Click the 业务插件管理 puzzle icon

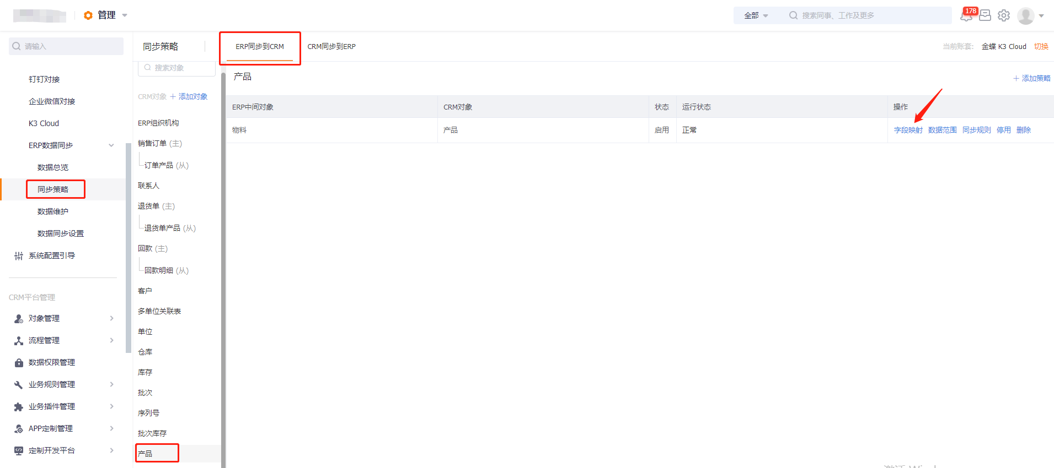(19, 406)
